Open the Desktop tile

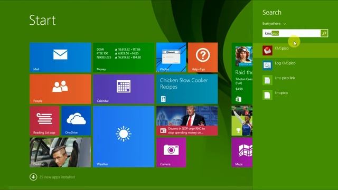pos(60,153)
